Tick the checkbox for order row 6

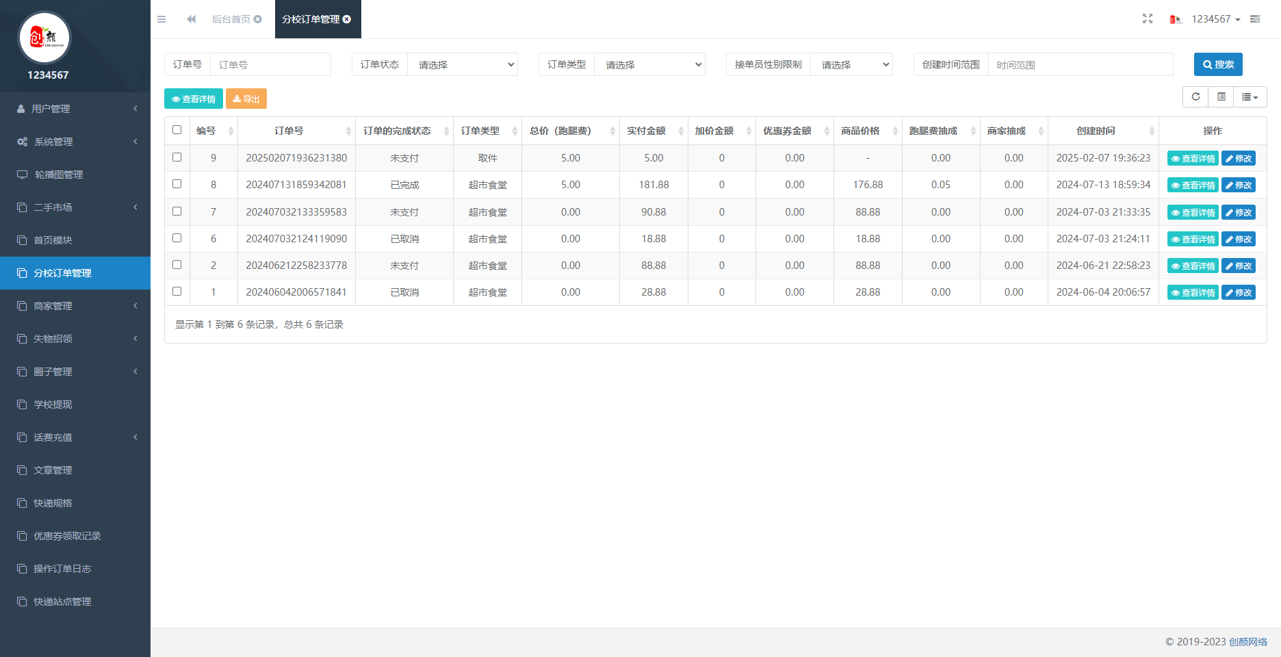point(177,238)
